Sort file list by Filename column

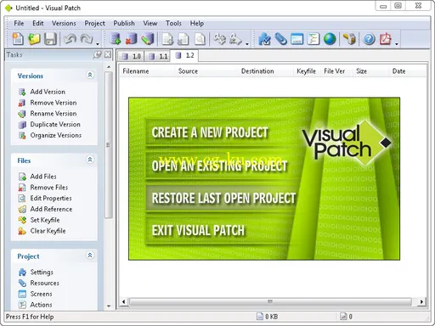(x=147, y=71)
